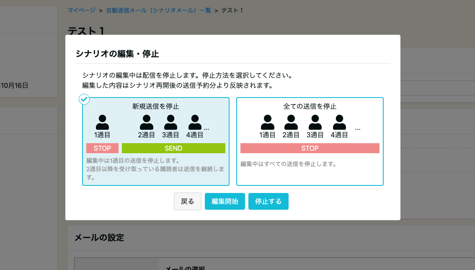
Task: Click the small red STOP bar under 1通目
Action: click(102, 148)
